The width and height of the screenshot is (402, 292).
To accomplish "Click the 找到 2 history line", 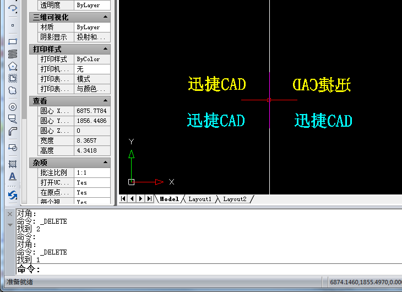I will click(x=29, y=229).
